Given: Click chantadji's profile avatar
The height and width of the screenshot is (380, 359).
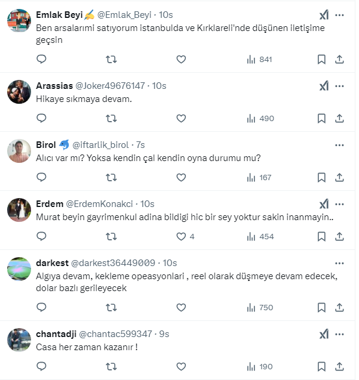Looking at the screenshot, I should (x=19, y=340).
